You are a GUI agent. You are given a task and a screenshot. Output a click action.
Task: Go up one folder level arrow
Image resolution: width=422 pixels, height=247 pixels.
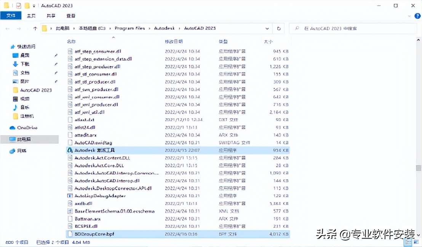35,28
